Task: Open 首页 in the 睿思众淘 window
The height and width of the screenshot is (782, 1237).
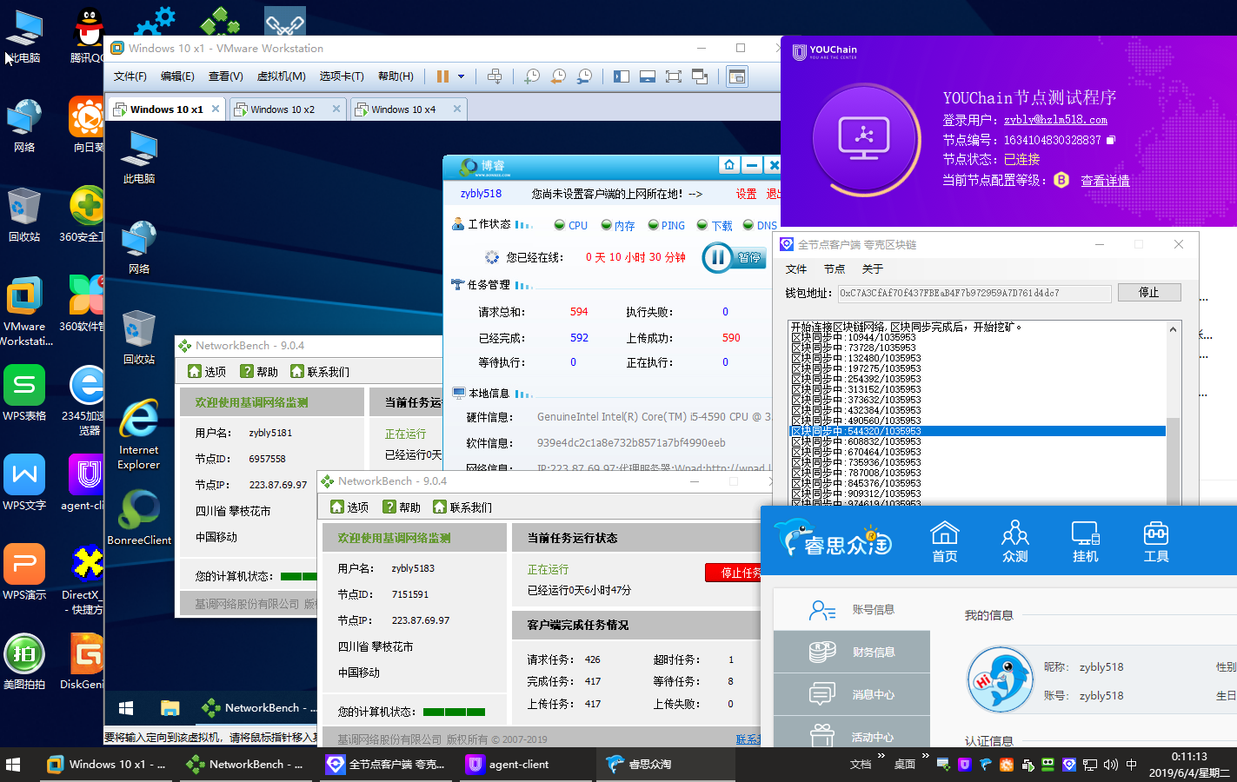Action: pyautogui.click(x=945, y=541)
